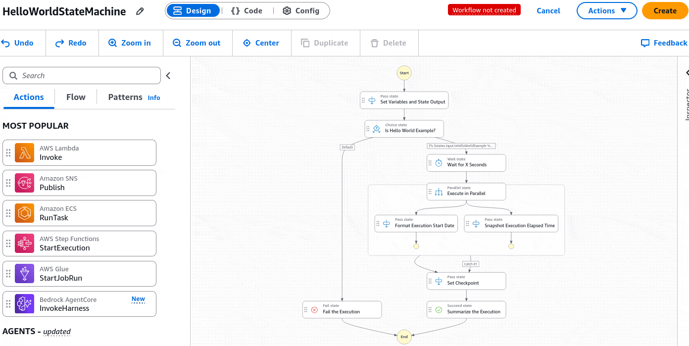689x346 pixels.
Task: Click drag handle of Amazon ECS RunTask card
Action: [8, 213]
